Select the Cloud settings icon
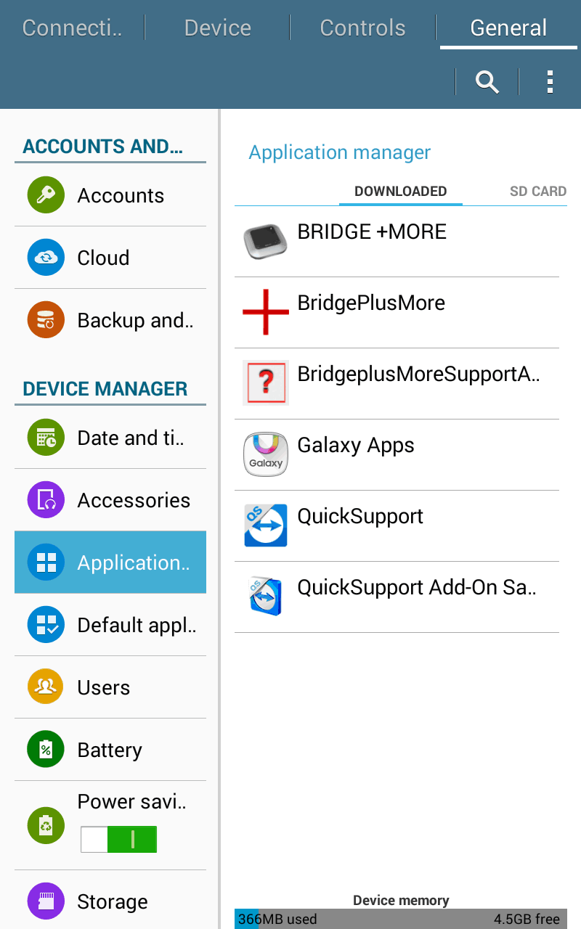This screenshot has height=929, width=581. click(x=45, y=257)
